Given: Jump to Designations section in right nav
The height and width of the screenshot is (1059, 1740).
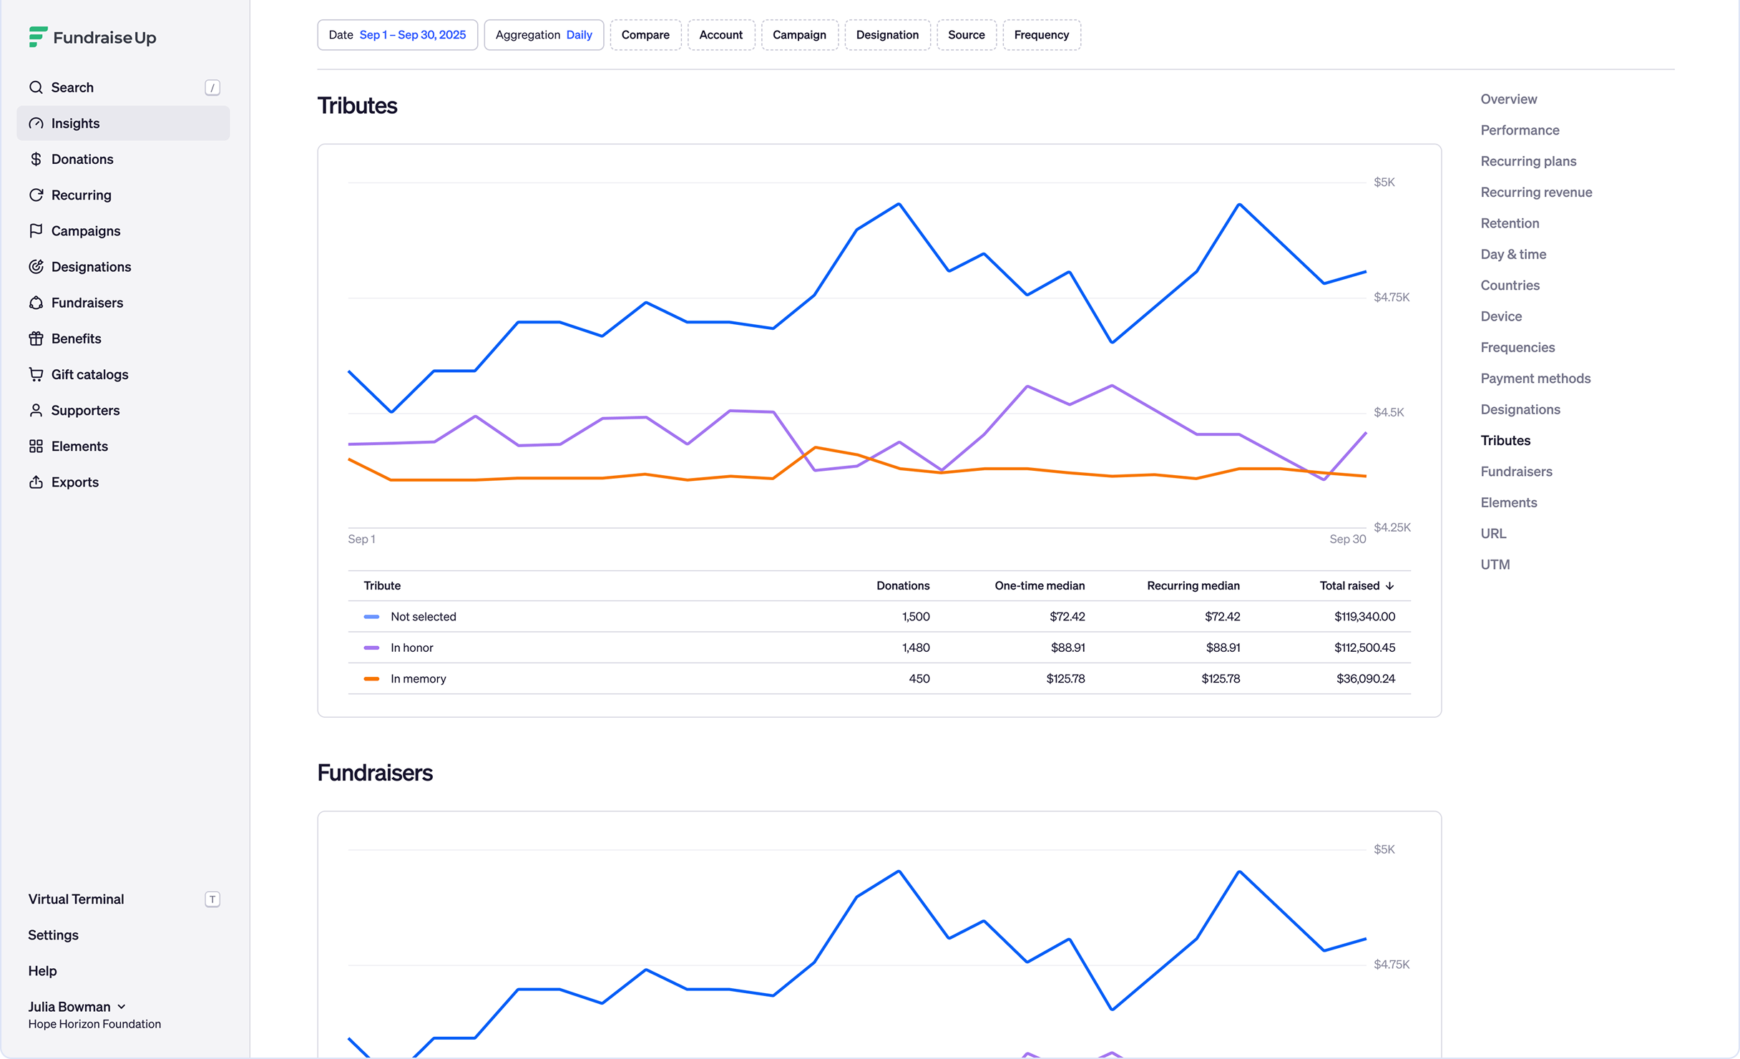Looking at the screenshot, I should tap(1521, 409).
